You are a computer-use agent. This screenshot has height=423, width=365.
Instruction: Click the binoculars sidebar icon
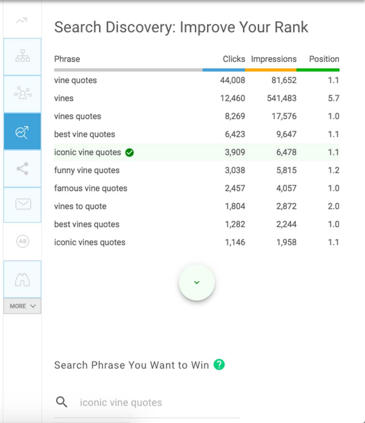pyautogui.click(x=22, y=280)
